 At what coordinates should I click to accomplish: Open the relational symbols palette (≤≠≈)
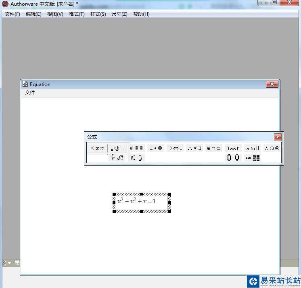coord(97,148)
